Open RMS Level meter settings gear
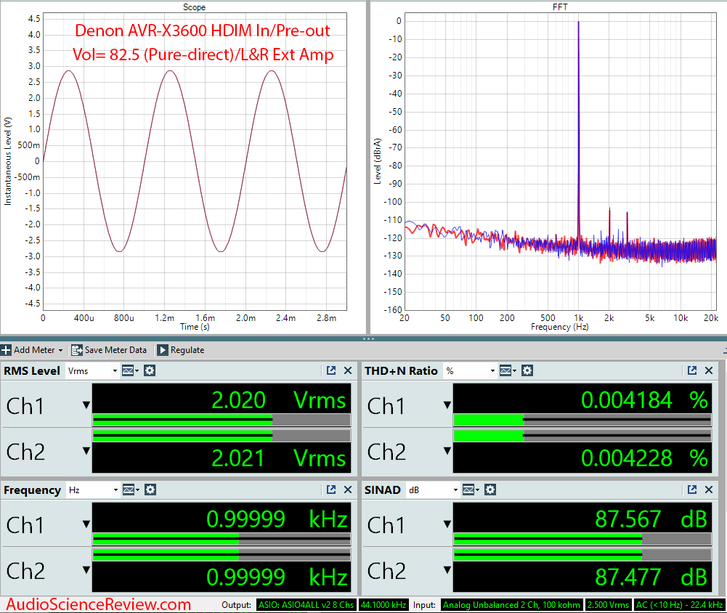This screenshot has height=613, width=727. [x=150, y=370]
